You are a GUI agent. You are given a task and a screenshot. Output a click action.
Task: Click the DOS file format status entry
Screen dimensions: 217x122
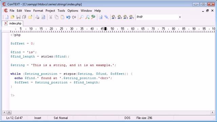pyautogui.click(x=127, y=118)
